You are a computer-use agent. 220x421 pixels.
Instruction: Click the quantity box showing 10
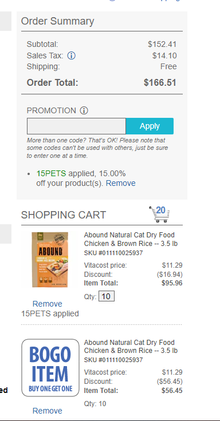107,296
